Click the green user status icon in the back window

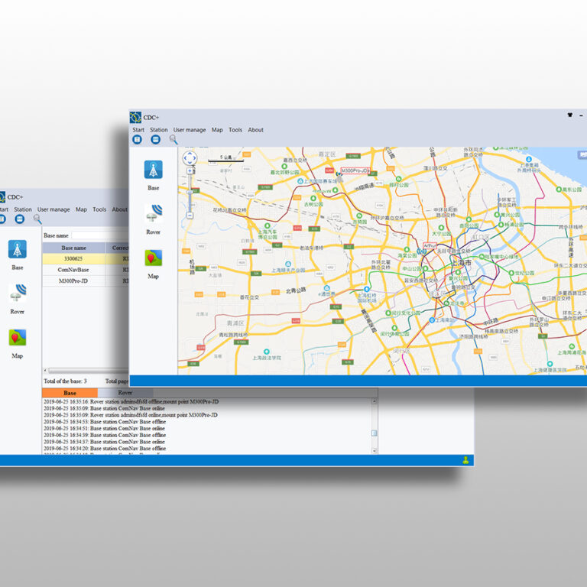click(465, 460)
